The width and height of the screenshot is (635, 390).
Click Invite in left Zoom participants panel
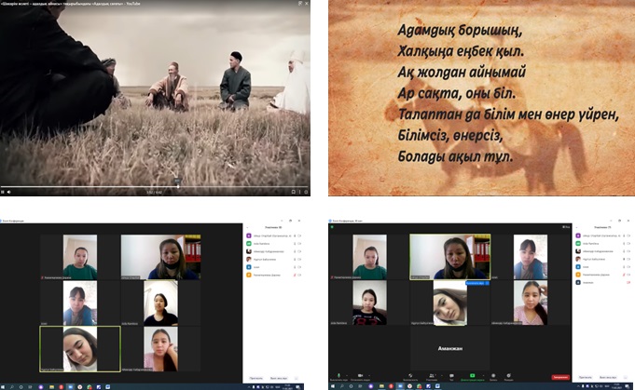click(x=255, y=378)
